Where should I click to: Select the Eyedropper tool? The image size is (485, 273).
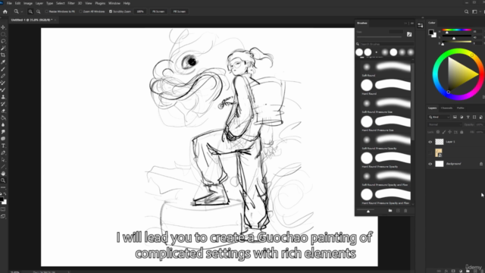[x=3, y=62]
